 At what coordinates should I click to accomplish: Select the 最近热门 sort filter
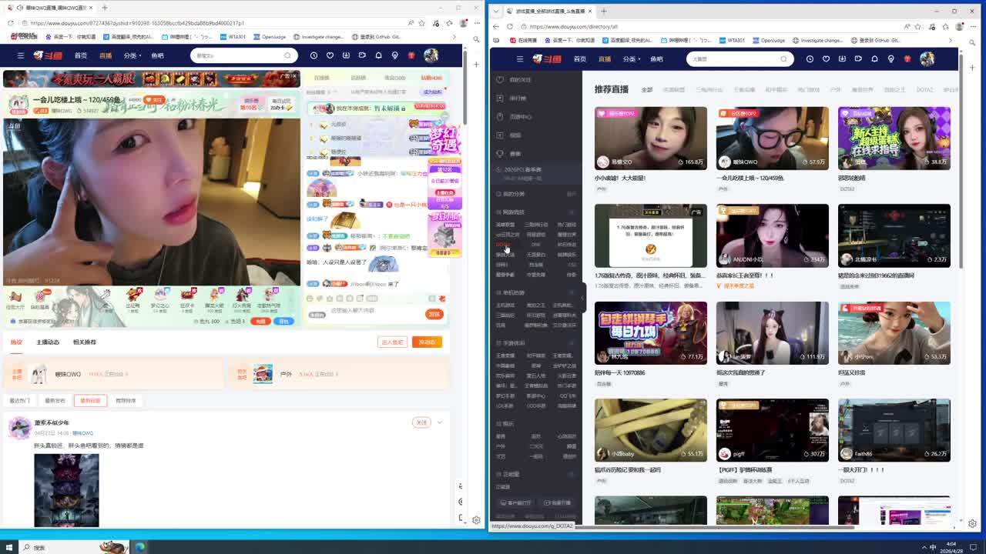coord(19,401)
